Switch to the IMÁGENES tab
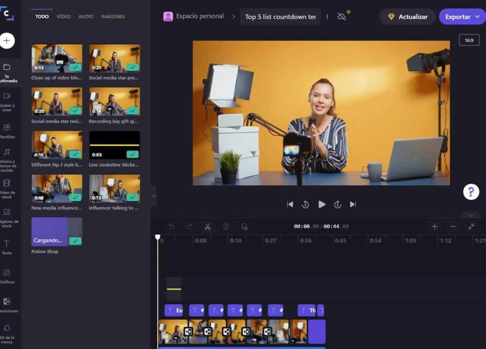486x349 pixels. coord(113,17)
